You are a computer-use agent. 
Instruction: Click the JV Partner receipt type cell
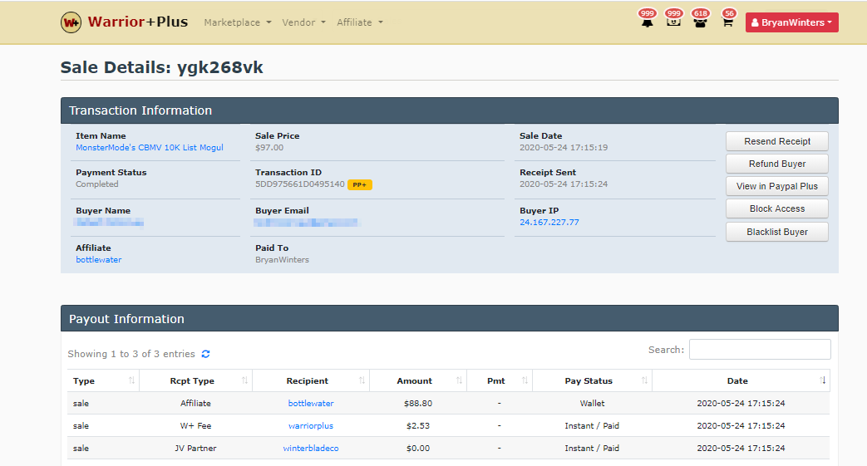pos(195,449)
